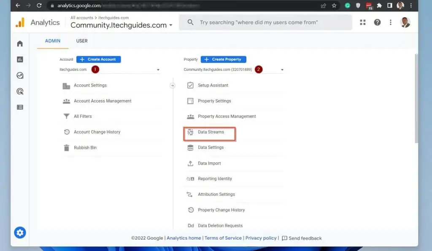Select the ADMIN tab
Screen dimensions: 432x251
coord(53,41)
